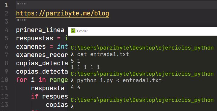Click the '4 4' result line in Cmder
The width and height of the screenshot is (217, 111).
pyautogui.click(x=75, y=87)
